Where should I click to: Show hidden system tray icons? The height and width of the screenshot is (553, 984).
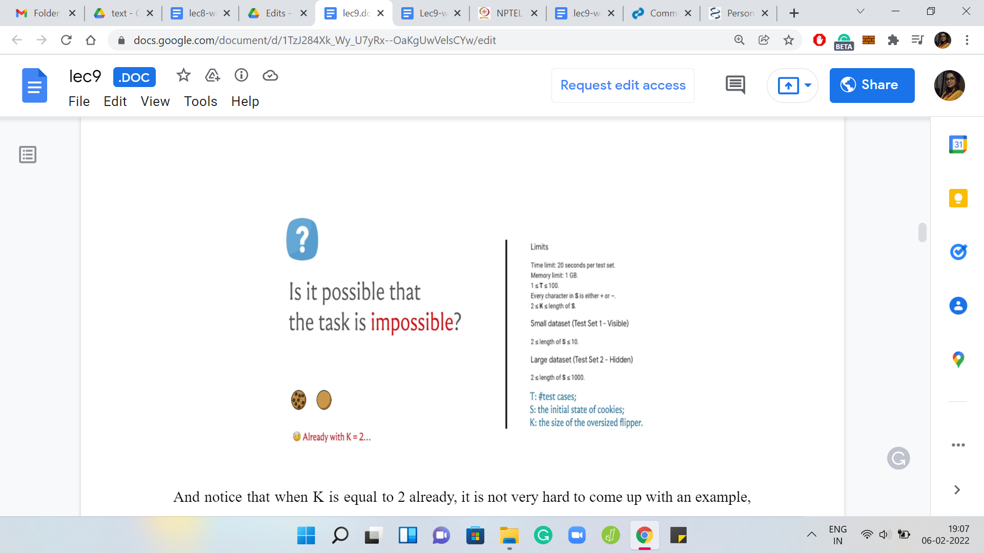[812, 535]
